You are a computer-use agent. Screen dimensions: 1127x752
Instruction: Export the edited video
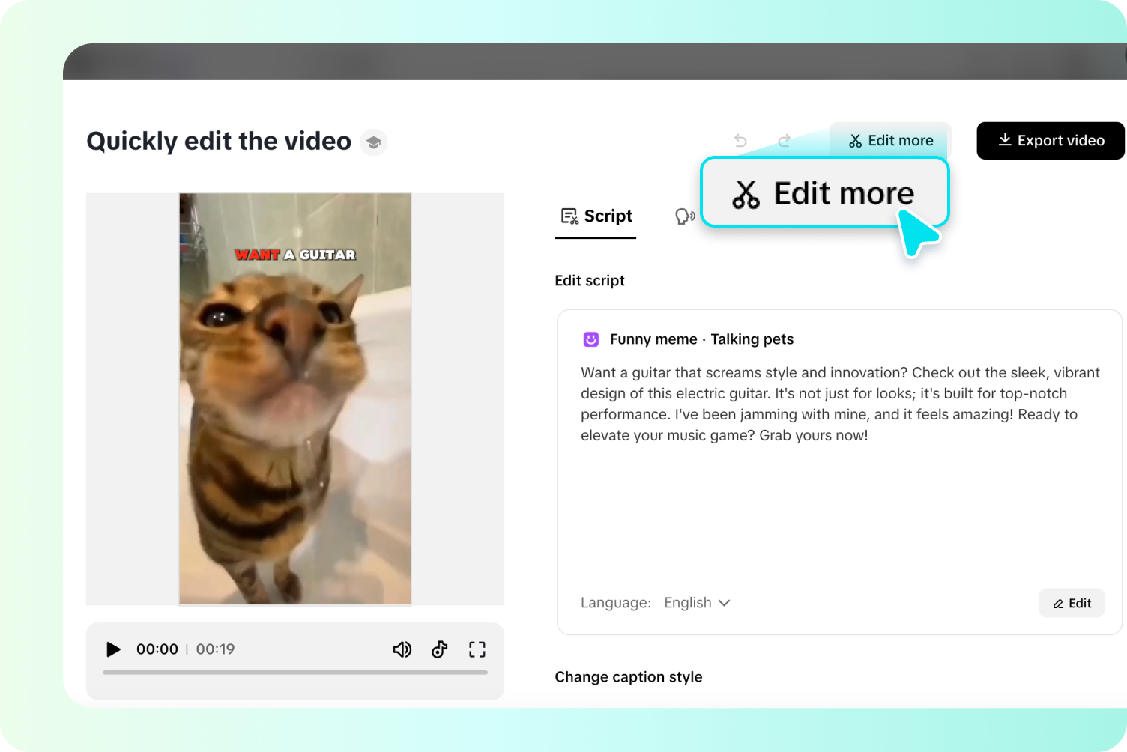coord(1050,140)
